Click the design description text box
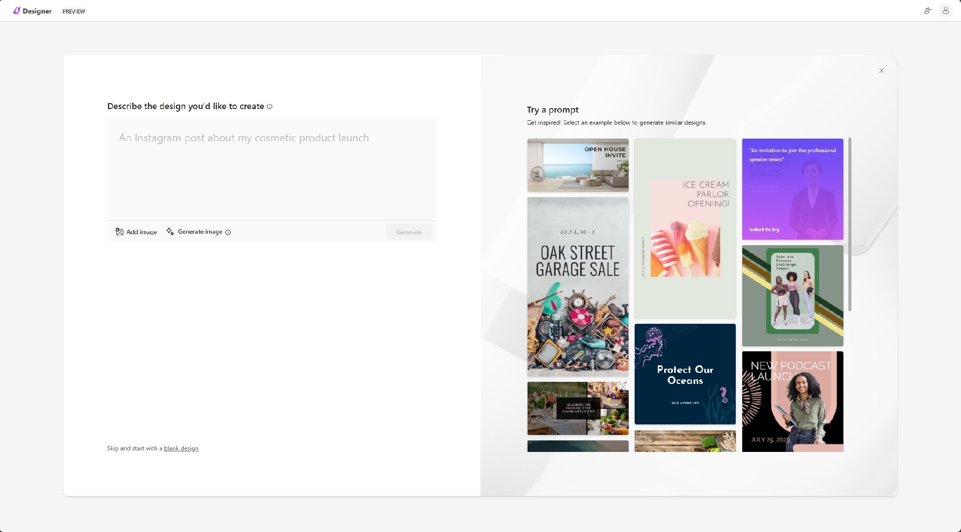 click(x=271, y=169)
